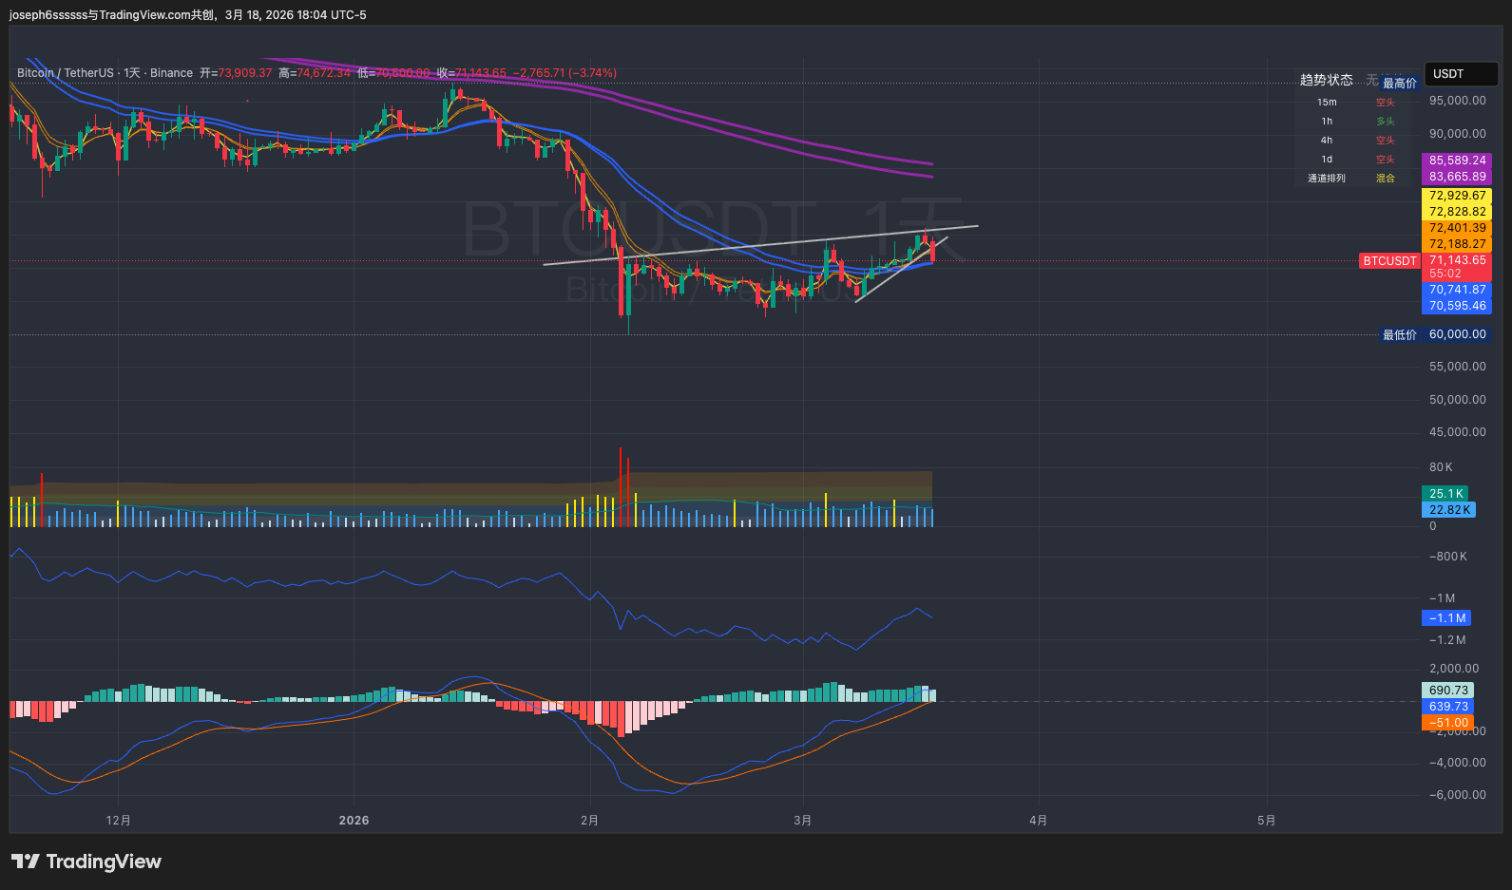
Task: Click the 95,000.00 price axis label
Action: tap(1457, 101)
